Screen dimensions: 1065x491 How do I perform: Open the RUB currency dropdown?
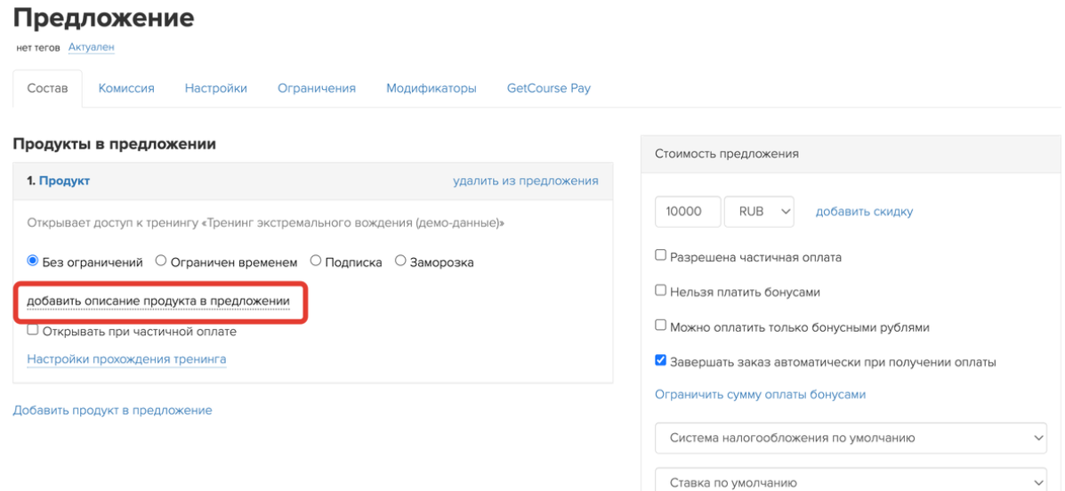coord(759,212)
